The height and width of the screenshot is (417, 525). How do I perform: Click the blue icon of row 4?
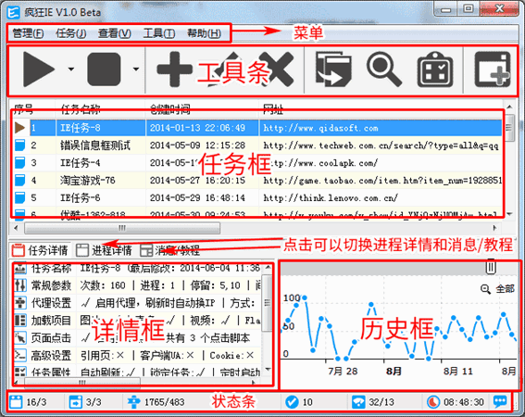(19, 181)
